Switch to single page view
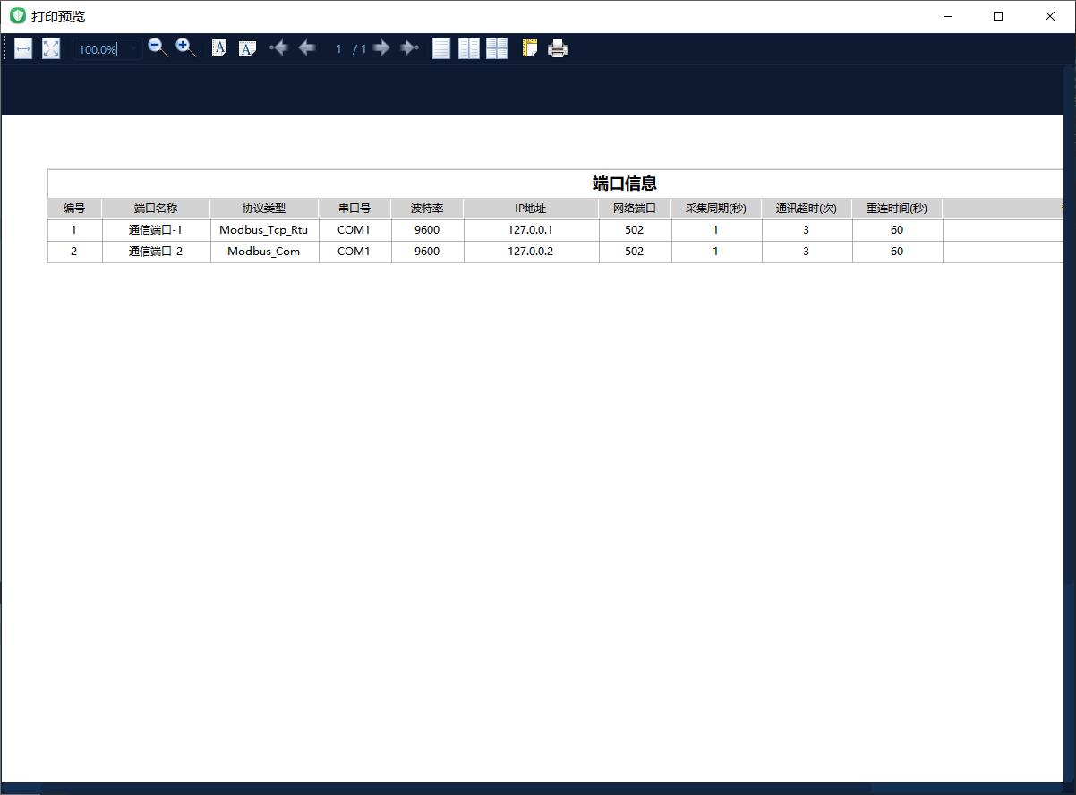This screenshot has width=1076, height=795. (441, 48)
